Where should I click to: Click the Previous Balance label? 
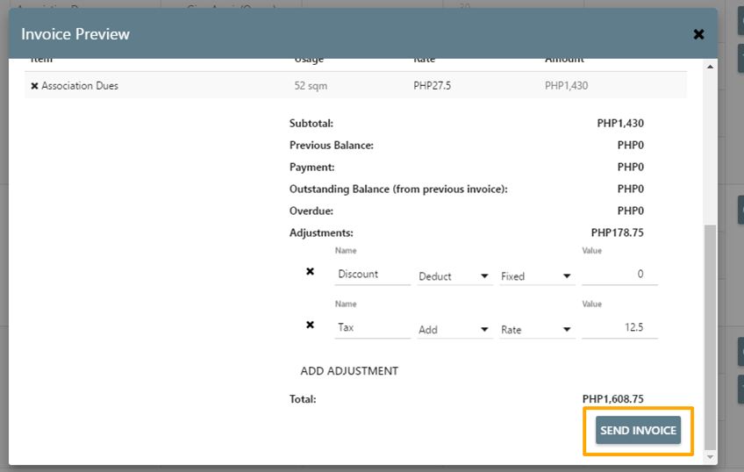pyautogui.click(x=332, y=146)
